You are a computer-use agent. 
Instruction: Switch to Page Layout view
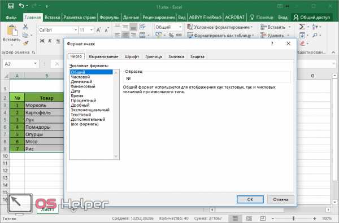coord(249,218)
